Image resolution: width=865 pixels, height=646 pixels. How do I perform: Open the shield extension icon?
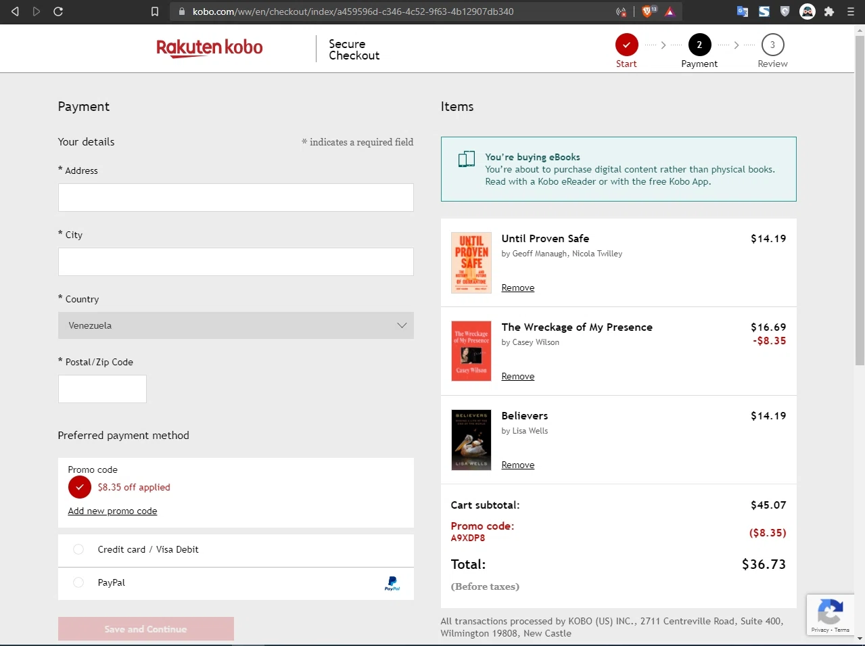(785, 11)
